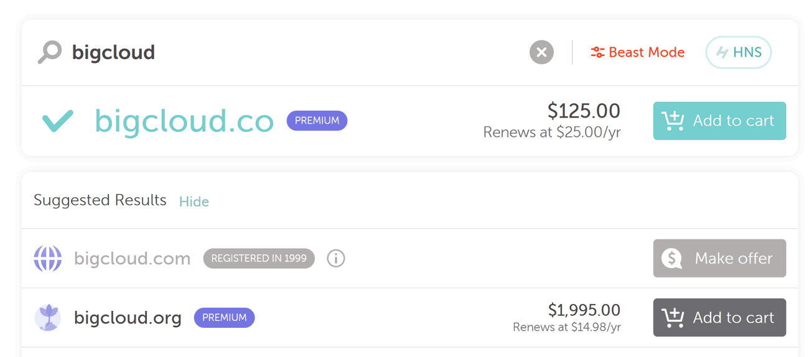Click the dollar speech-bubble icon on Make offer

coord(672,258)
